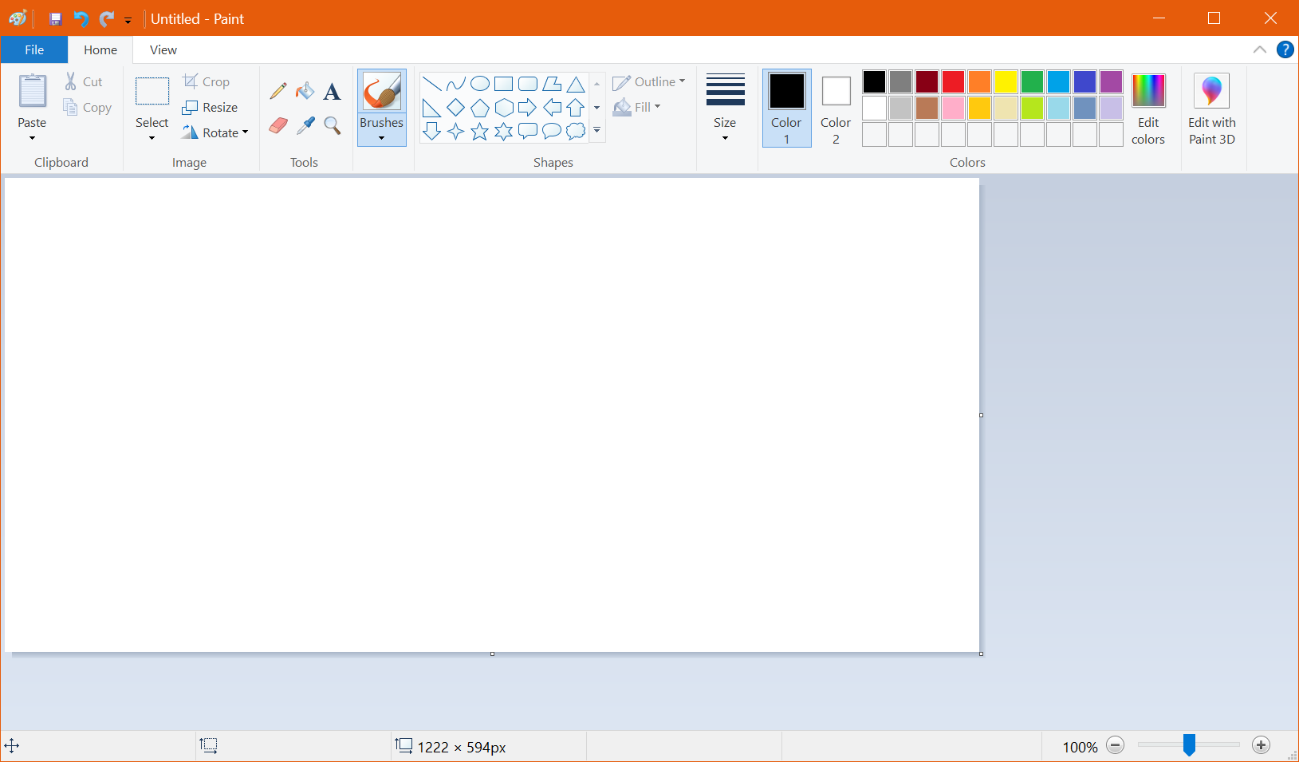Click the zoom in plus button

1261,745
